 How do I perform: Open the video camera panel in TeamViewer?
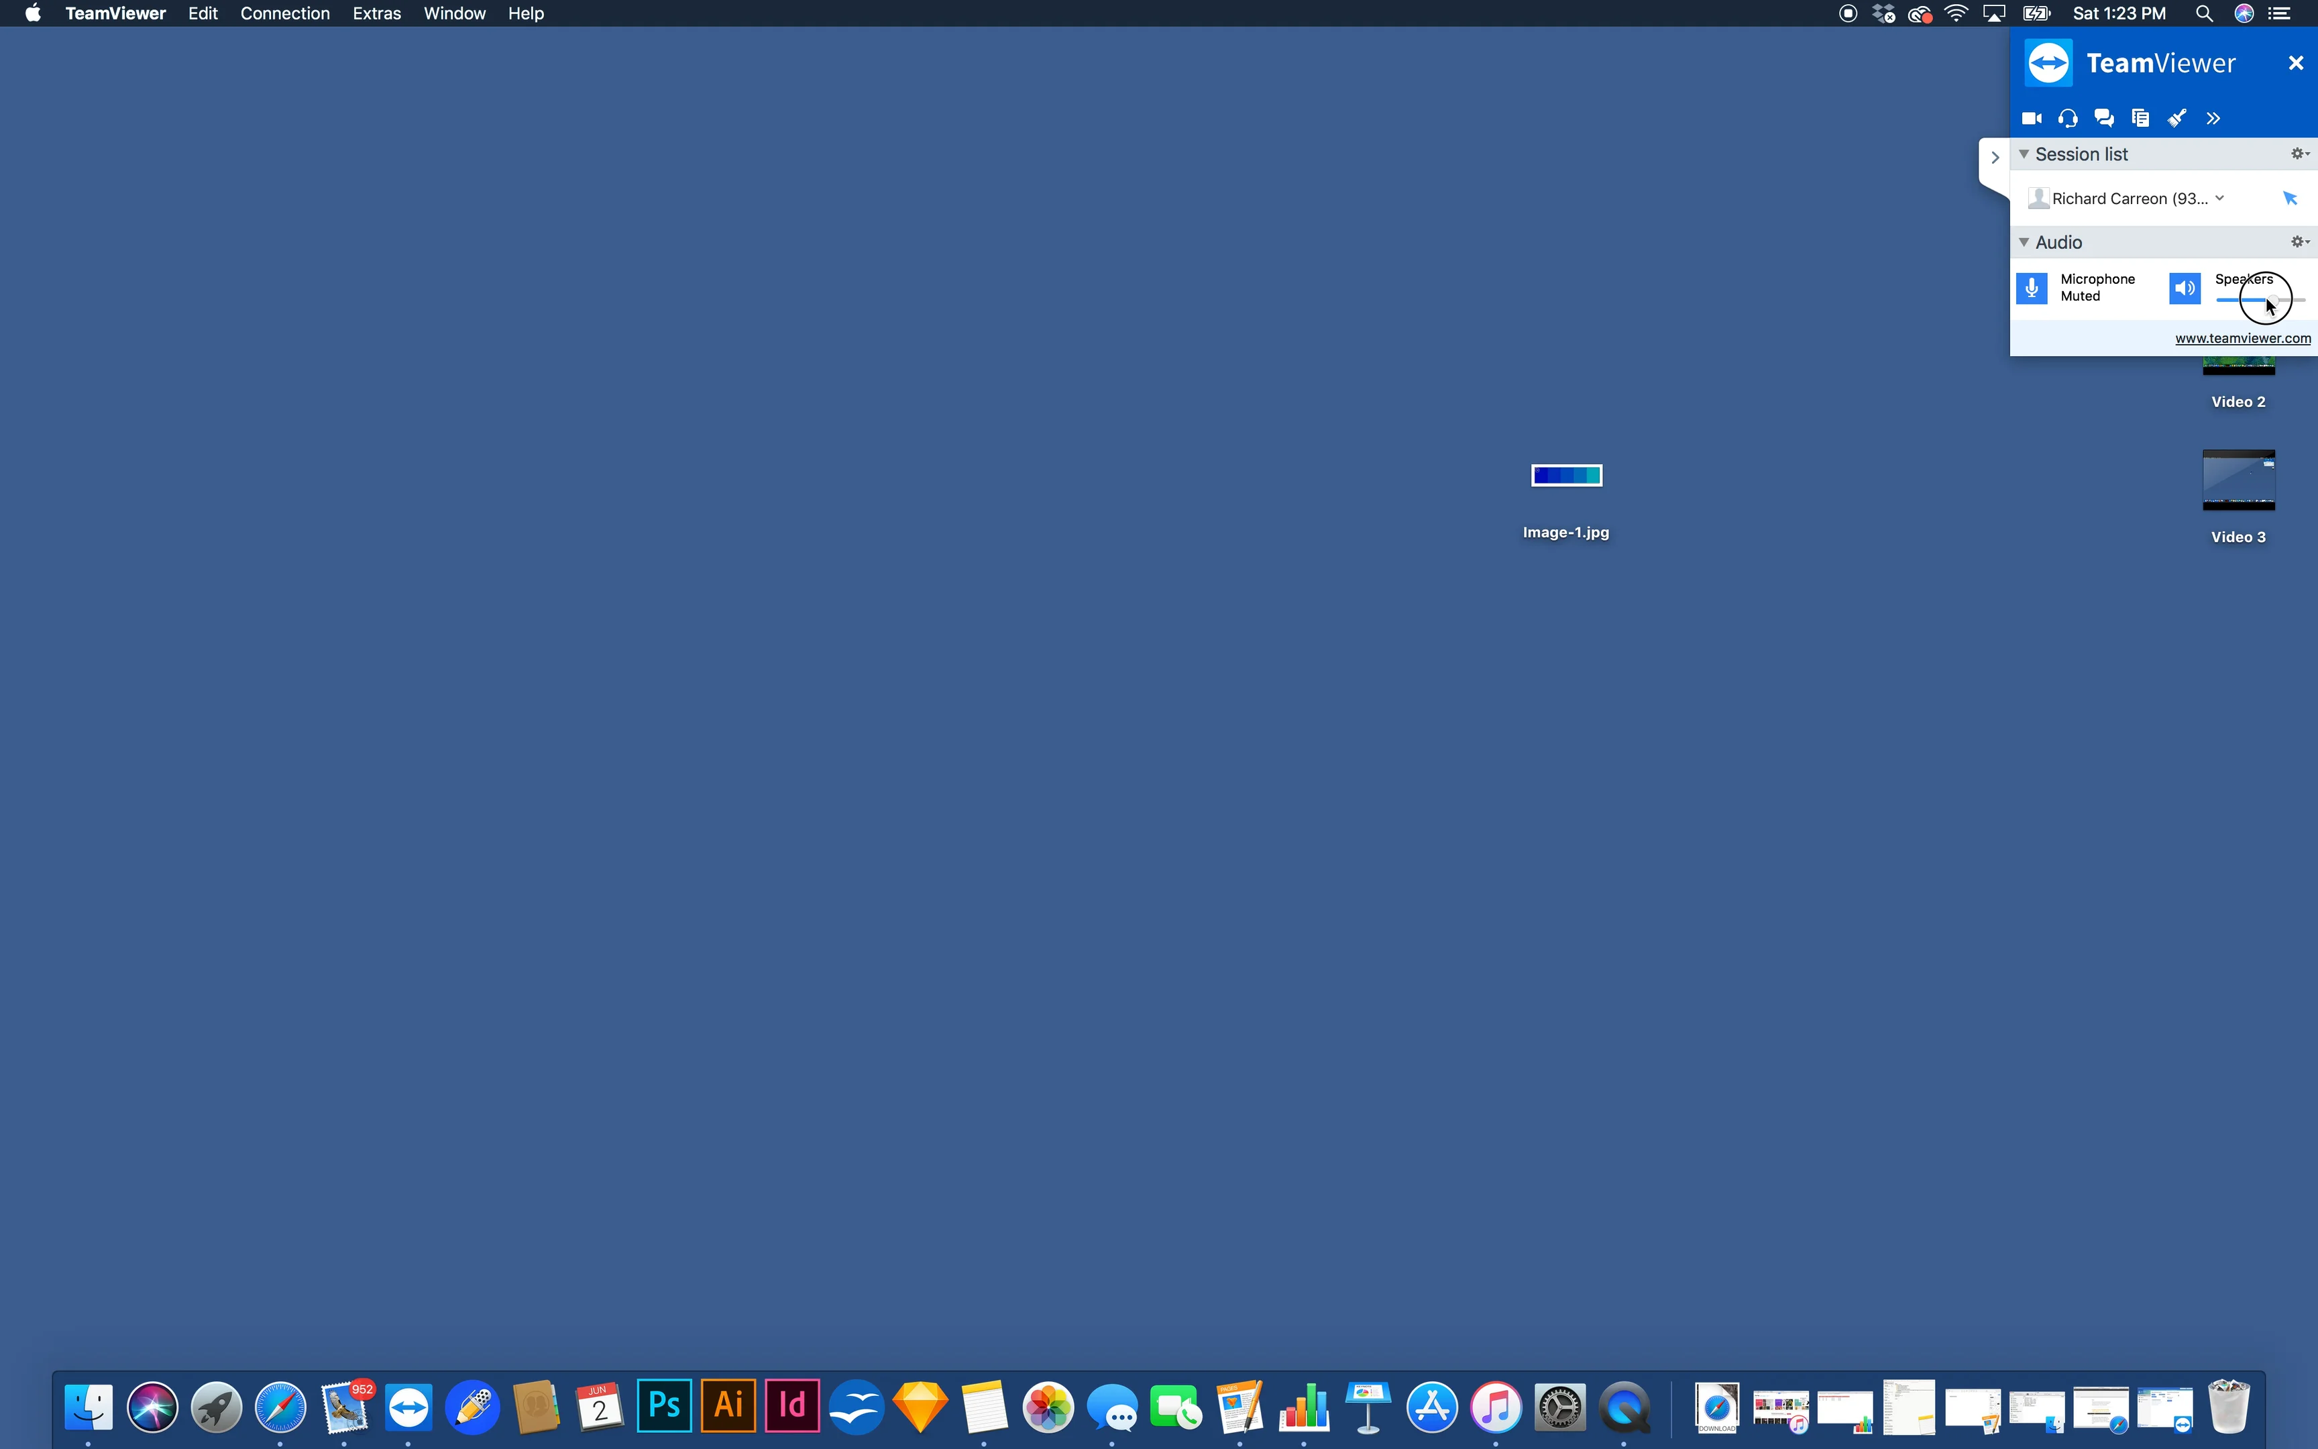[2031, 118]
